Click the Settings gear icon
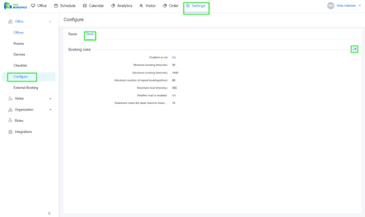The width and height of the screenshot is (365, 217). click(x=188, y=6)
